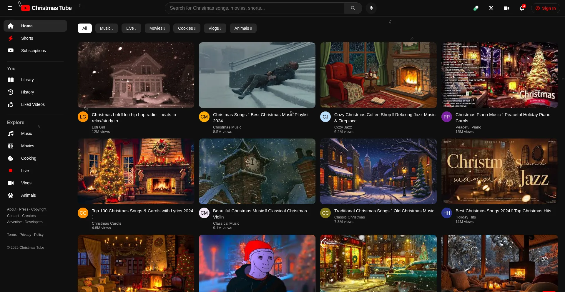The width and height of the screenshot is (565, 292).
Task: Open Liked Videos in sidebar
Action: click(x=33, y=104)
